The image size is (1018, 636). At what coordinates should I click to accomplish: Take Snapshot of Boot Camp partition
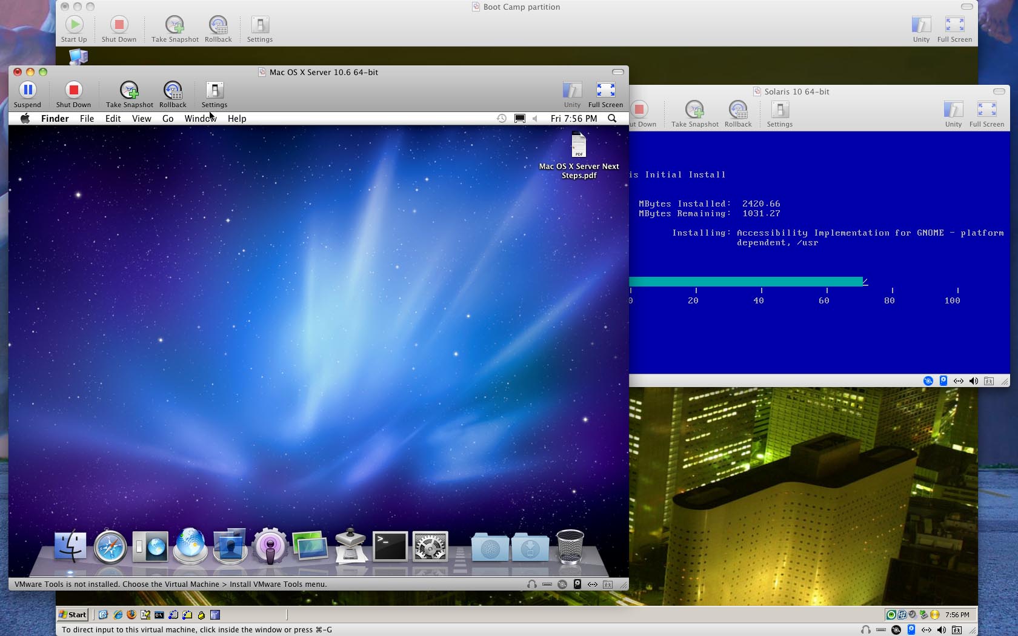pos(175,30)
